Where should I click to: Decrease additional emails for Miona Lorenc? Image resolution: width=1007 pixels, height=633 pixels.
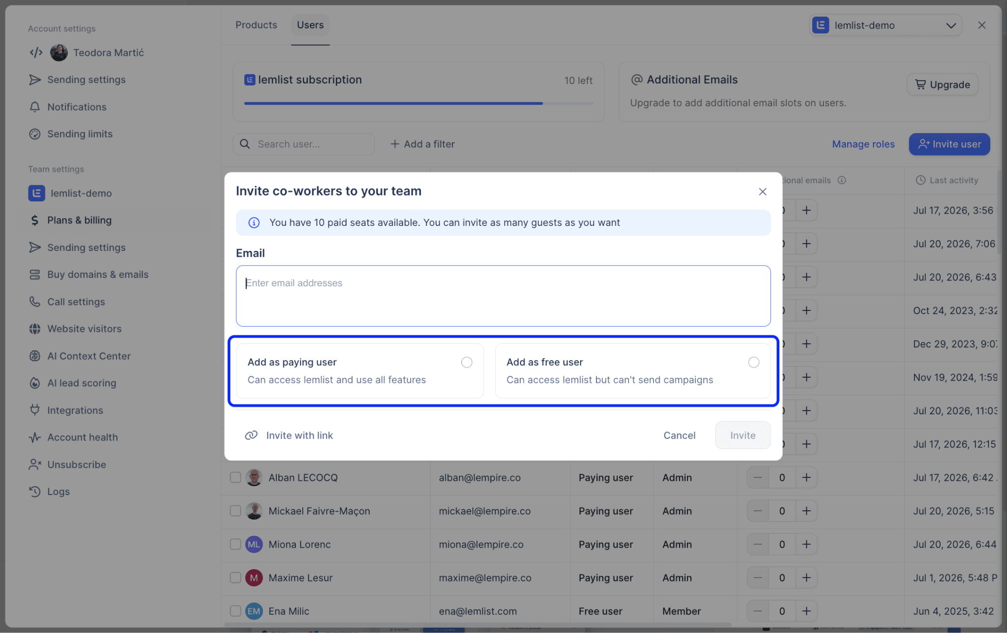coord(758,545)
